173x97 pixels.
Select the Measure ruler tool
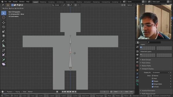pyautogui.click(x=4, y=45)
